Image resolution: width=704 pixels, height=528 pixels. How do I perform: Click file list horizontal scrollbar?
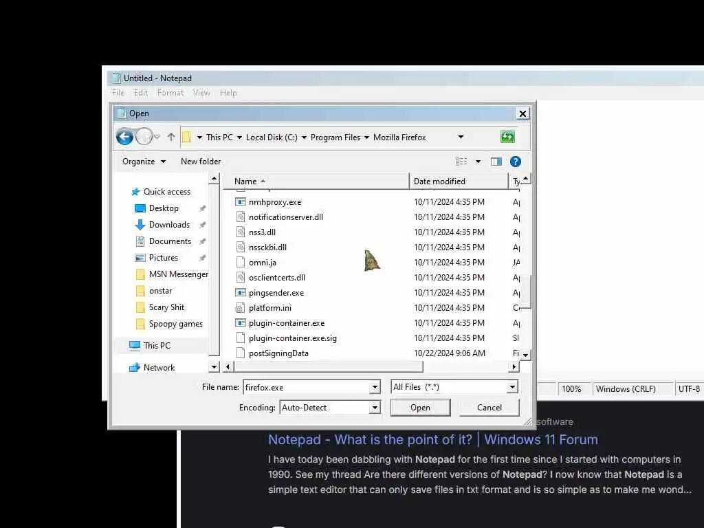coord(329,367)
